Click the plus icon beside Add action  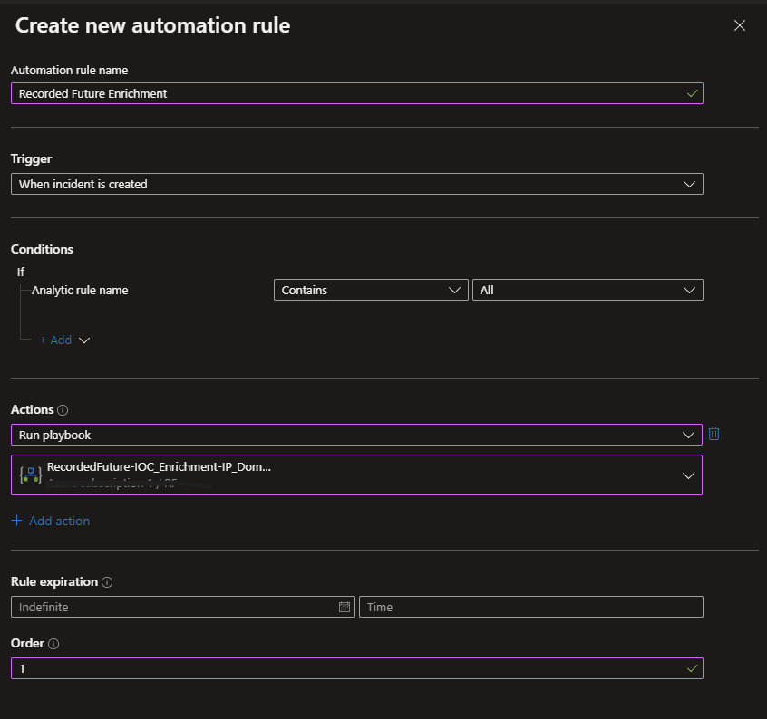pos(16,521)
